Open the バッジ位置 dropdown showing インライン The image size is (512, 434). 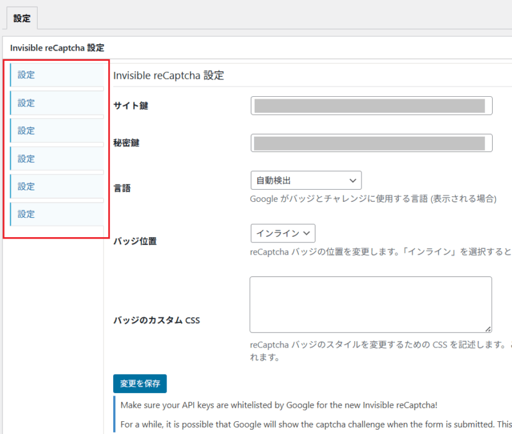pyautogui.click(x=283, y=233)
